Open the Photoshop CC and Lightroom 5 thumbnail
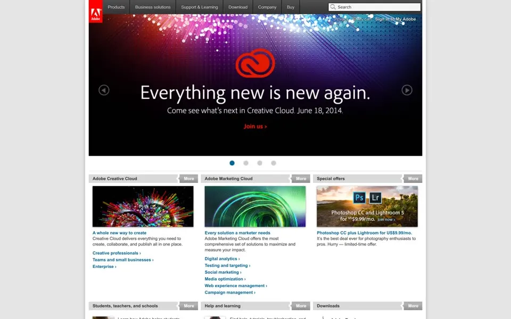Image resolution: width=511 pixels, height=319 pixels. (367, 206)
